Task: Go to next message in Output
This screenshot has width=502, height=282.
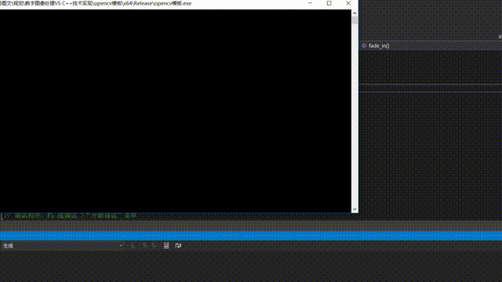Action: pos(155,245)
